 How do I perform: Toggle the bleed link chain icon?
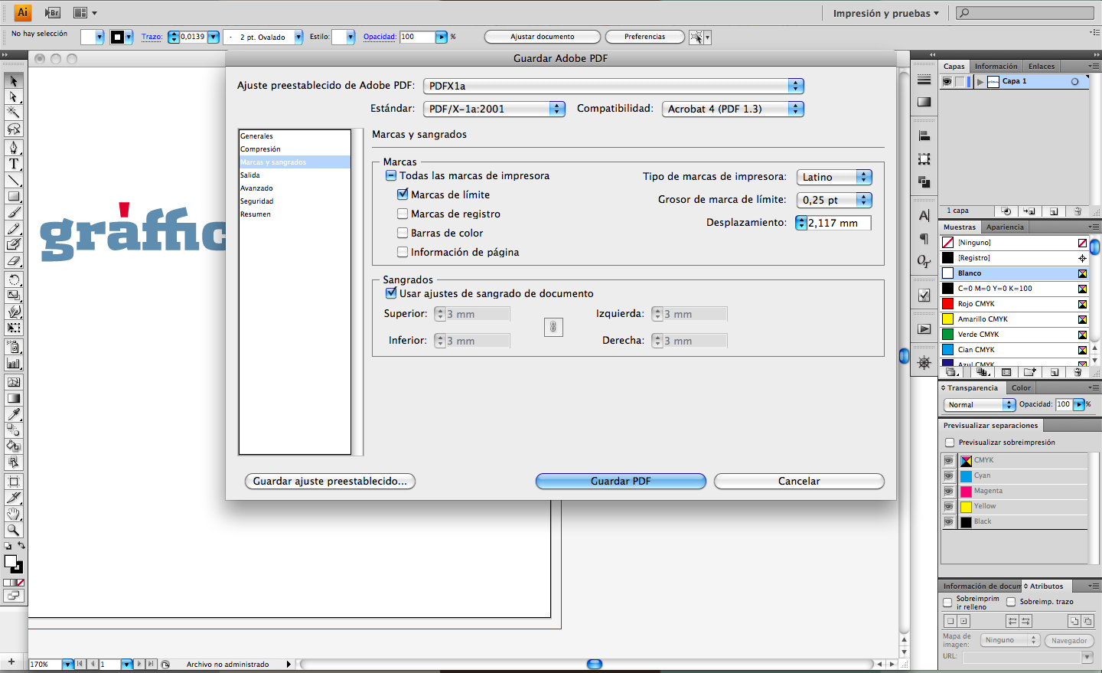pos(553,327)
